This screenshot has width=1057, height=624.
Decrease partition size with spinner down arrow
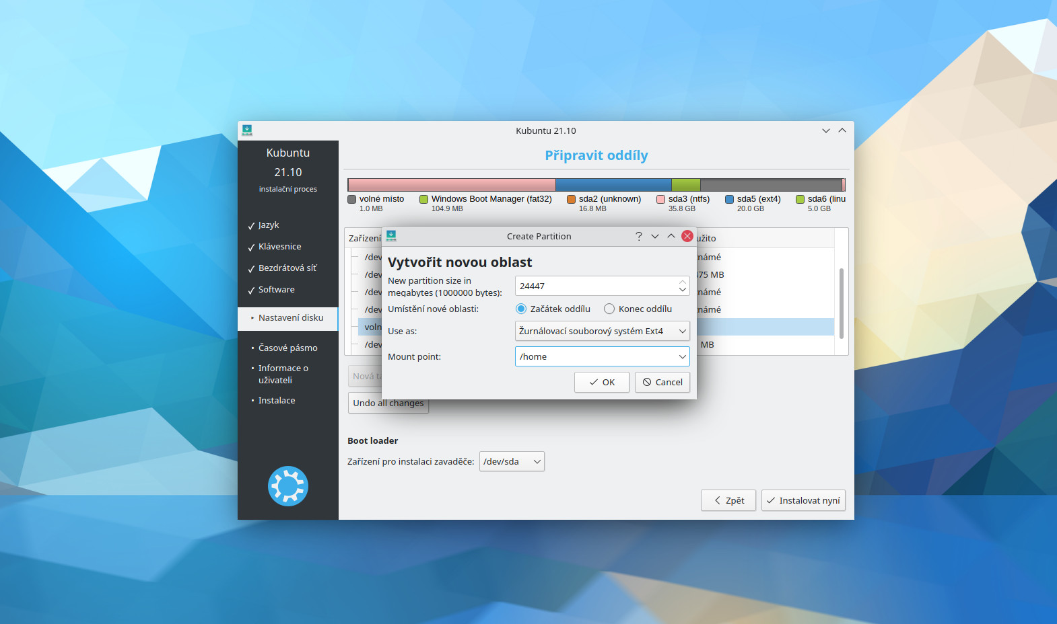click(683, 290)
